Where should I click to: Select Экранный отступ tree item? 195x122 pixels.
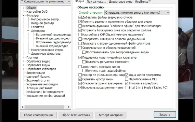pyautogui.click(x=38, y=80)
